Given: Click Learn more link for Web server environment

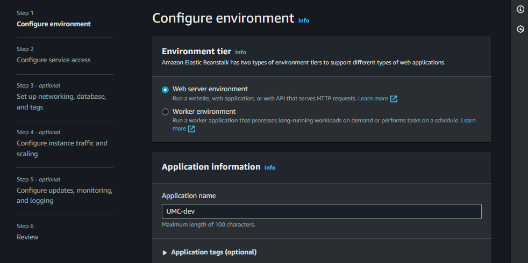Looking at the screenshot, I should pos(373,99).
